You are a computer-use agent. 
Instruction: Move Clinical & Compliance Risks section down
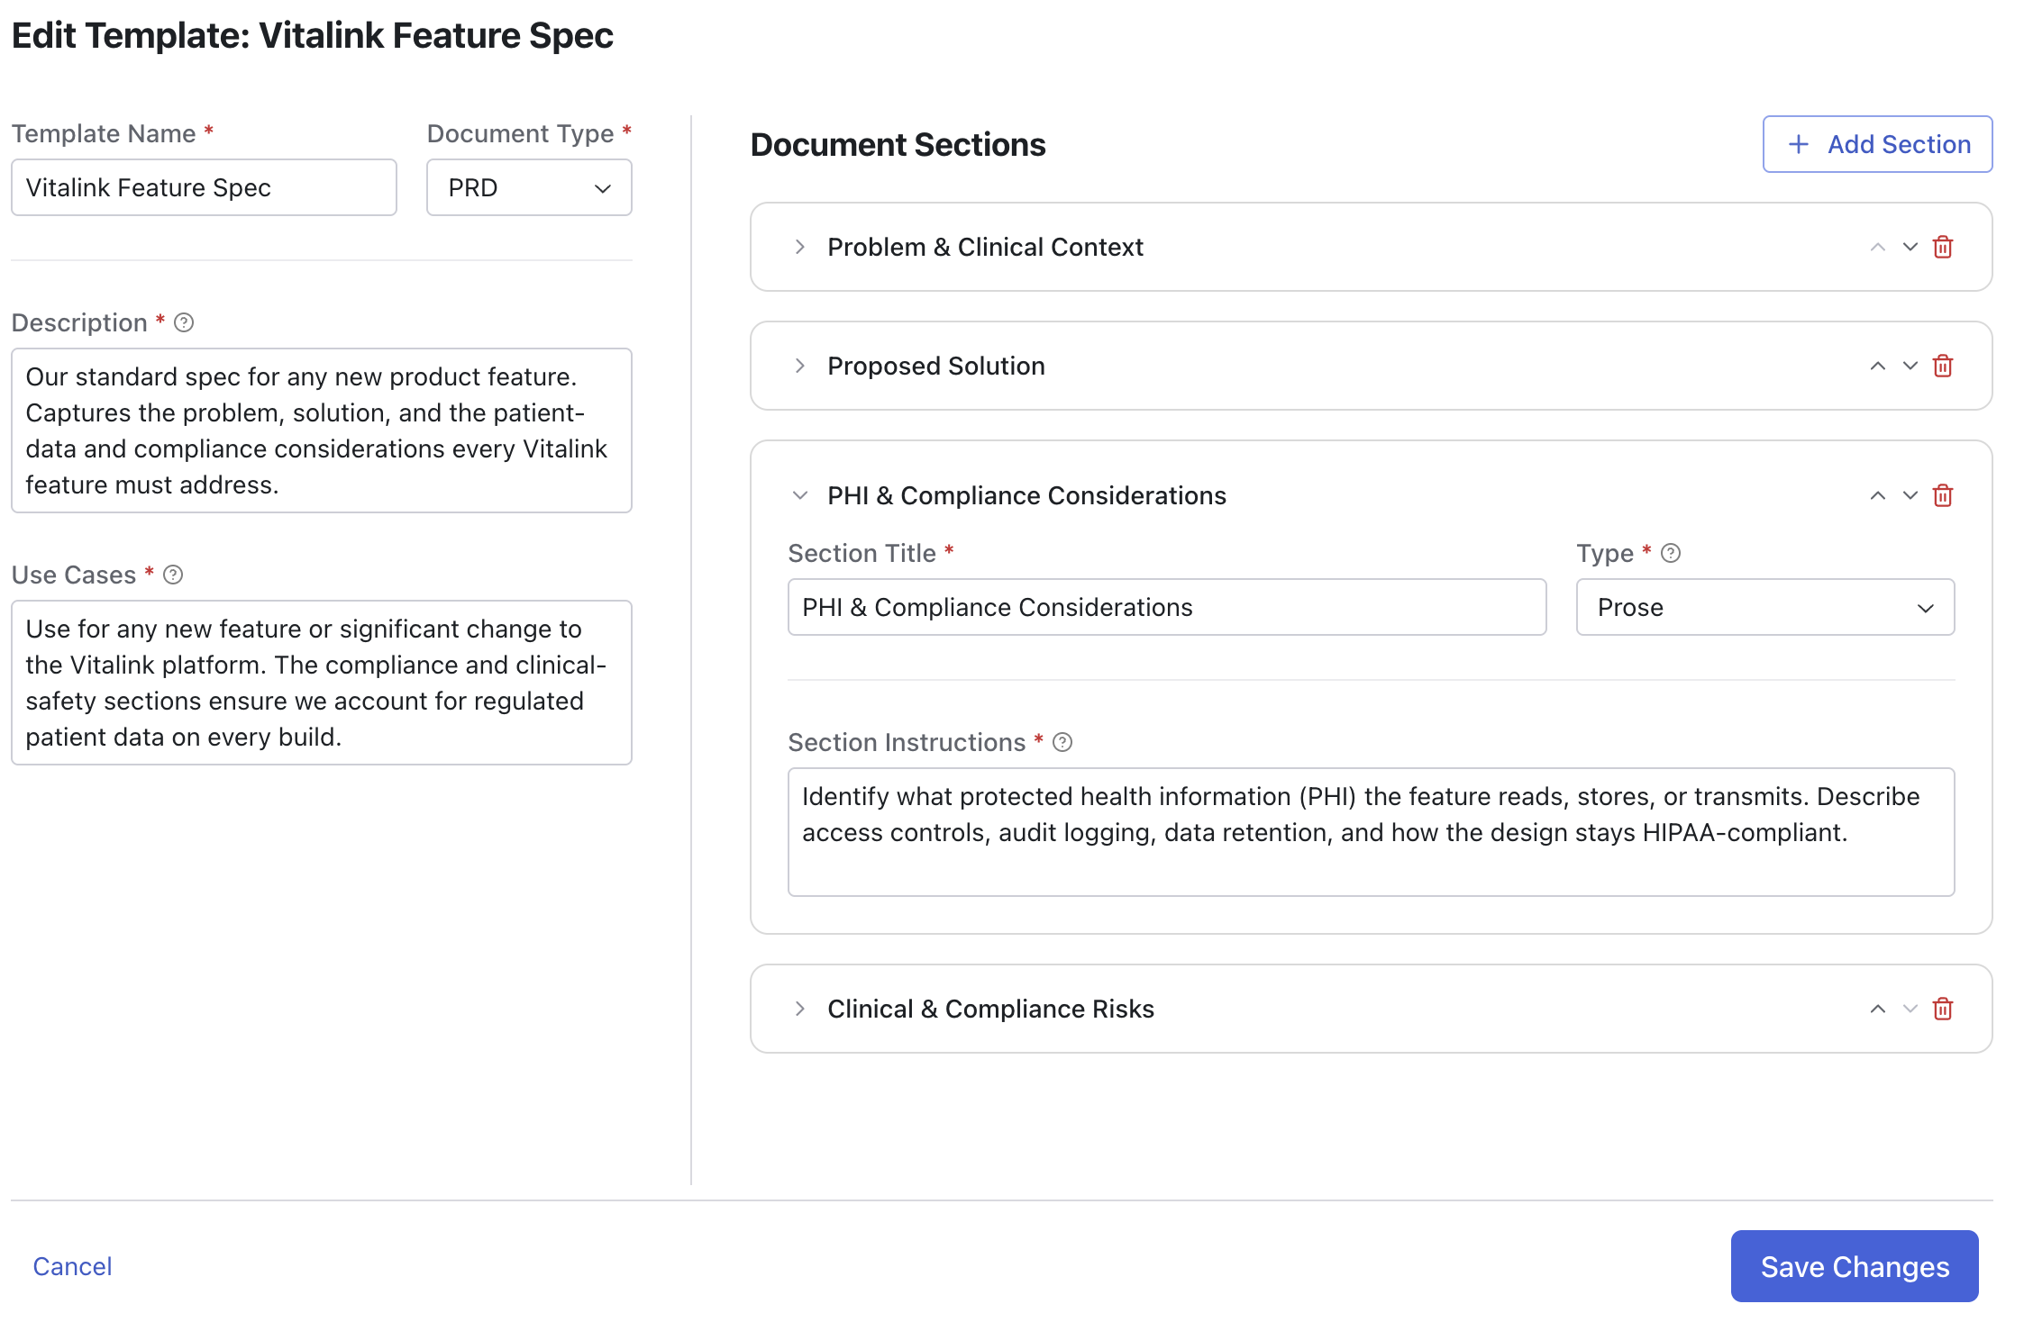tap(1910, 1009)
